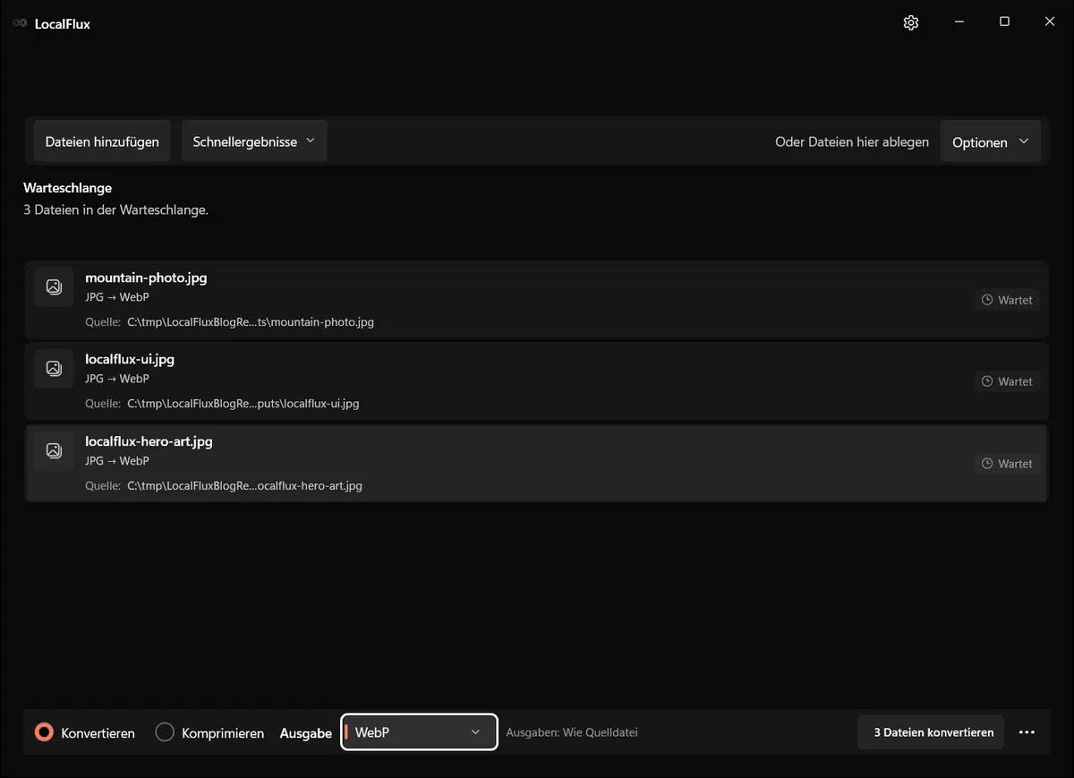Click the Warteschlange heading

coord(67,188)
